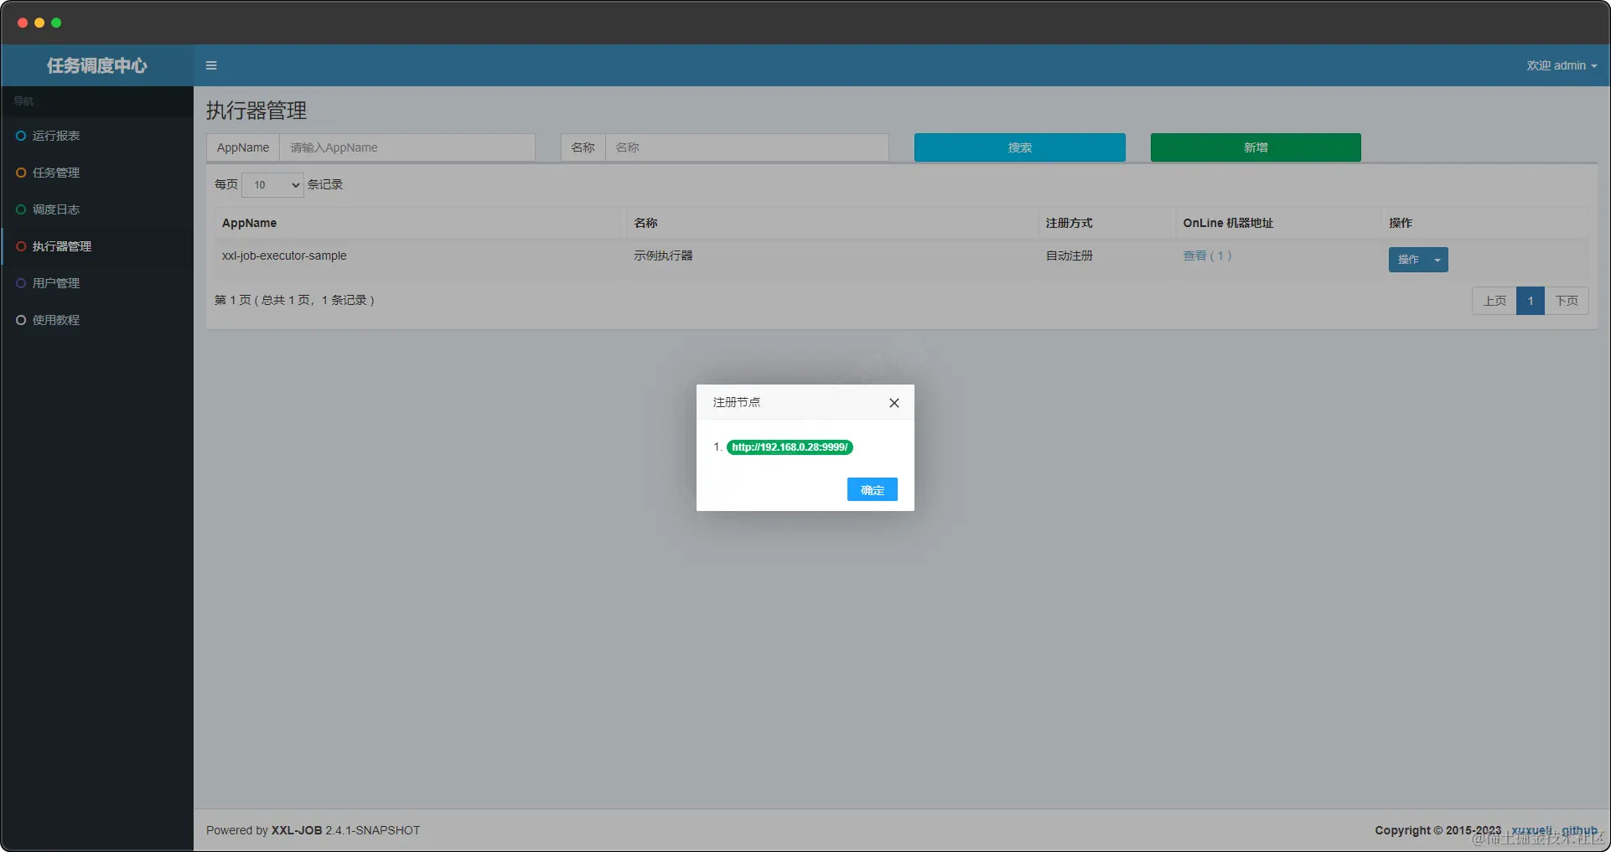Click the XXL-JOB footer text

(297, 830)
